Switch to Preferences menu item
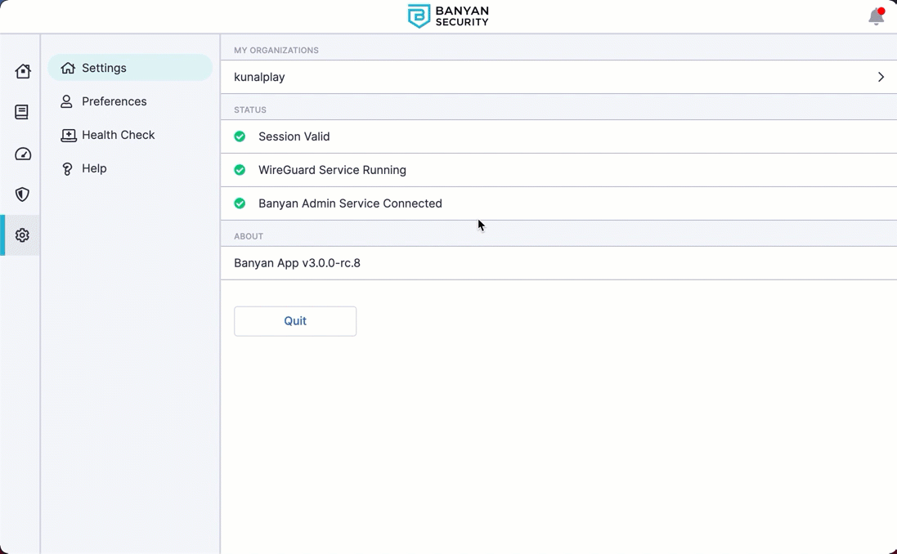897x554 pixels. click(114, 101)
